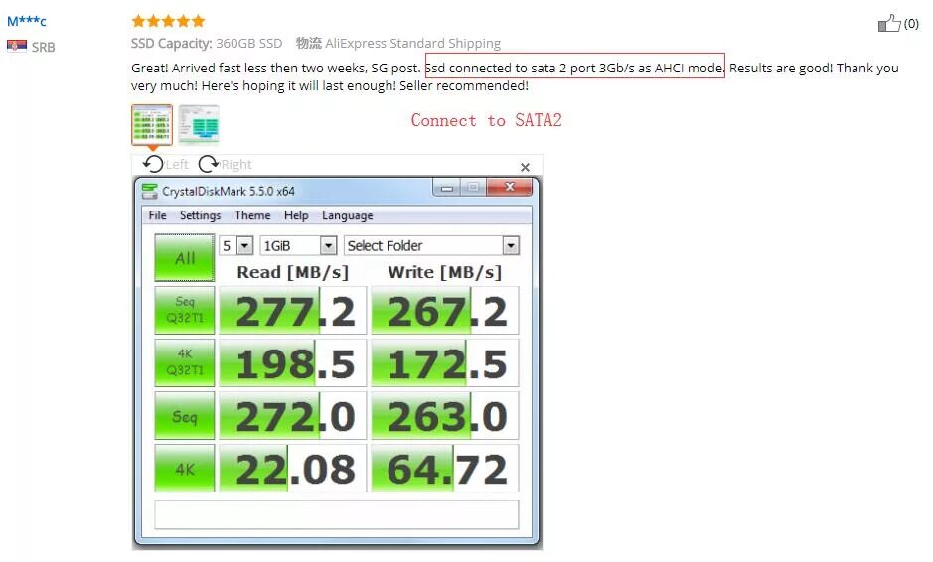Image resolution: width=933 pixels, height=562 pixels.
Task: Run all benchmarks with the All button
Action: (x=185, y=257)
